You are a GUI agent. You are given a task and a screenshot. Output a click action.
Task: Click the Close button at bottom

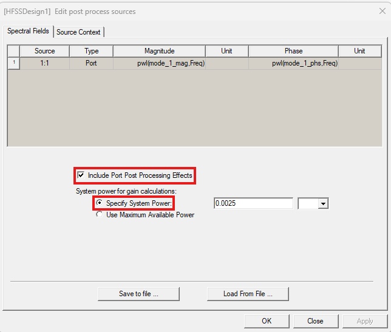click(x=315, y=321)
